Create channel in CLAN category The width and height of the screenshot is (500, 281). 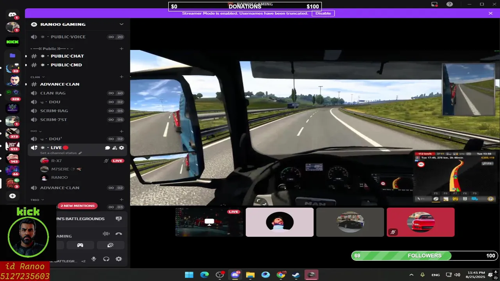click(121, 77)
